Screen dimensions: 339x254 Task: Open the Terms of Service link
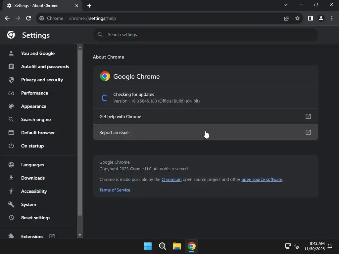pos(115,190)
